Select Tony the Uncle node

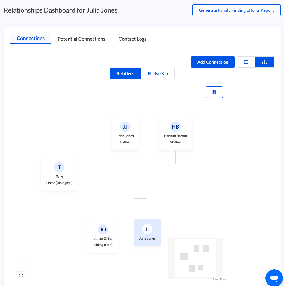click(x=59, y=174)
